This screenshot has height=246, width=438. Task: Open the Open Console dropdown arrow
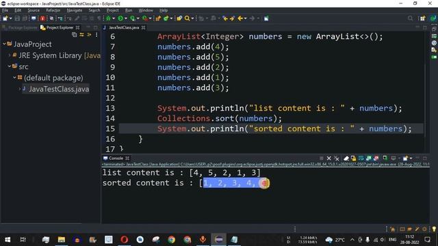click(x=411, y=159)
